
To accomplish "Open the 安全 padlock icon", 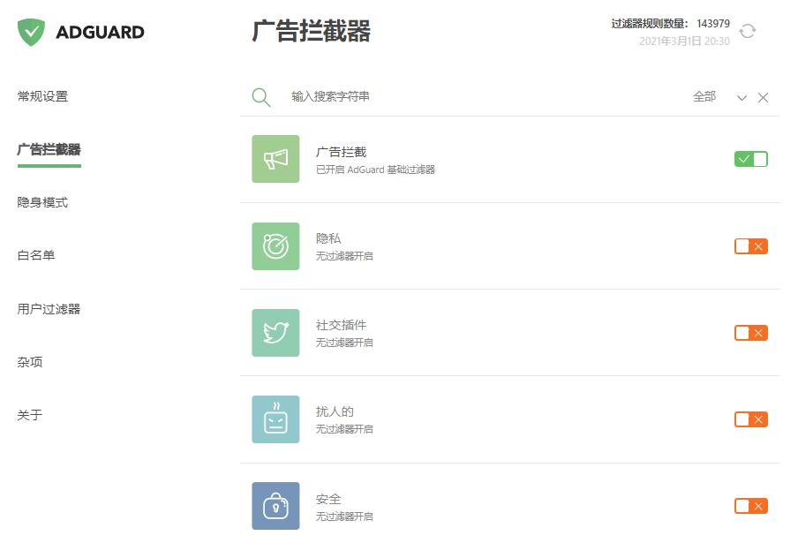I will 275,506.
